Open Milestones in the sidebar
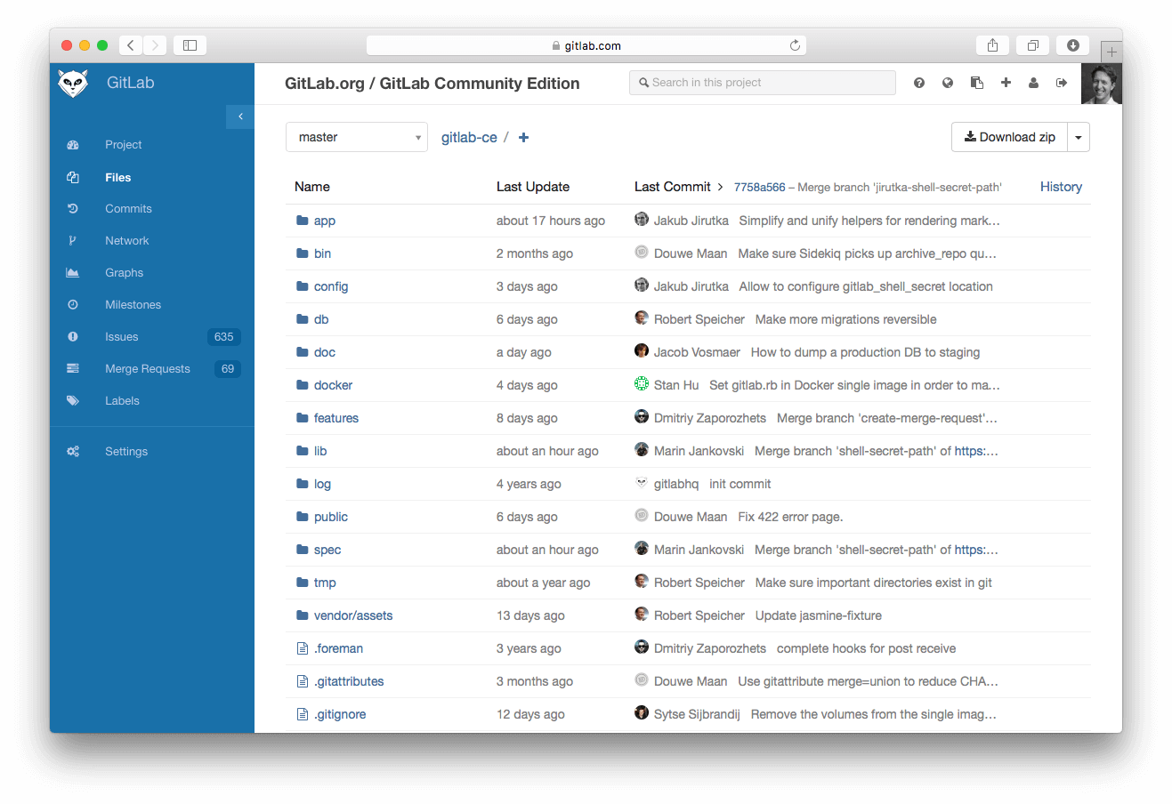This screenshot has height=804, width=1172. point(133,304)
